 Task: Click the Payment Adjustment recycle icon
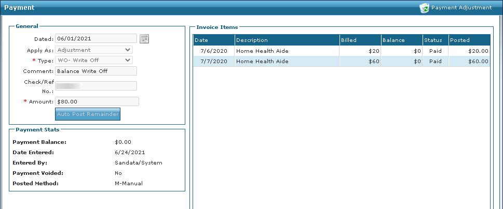(425, 8)
